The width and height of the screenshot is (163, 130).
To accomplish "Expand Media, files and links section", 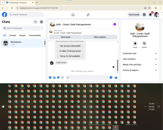I will click(x=140, y=65).
